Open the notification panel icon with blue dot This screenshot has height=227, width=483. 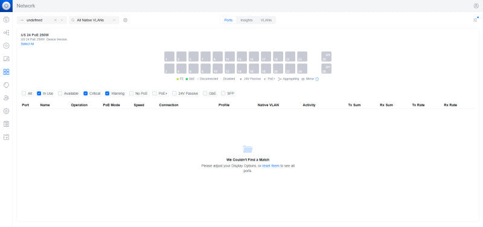pos(475,20)
